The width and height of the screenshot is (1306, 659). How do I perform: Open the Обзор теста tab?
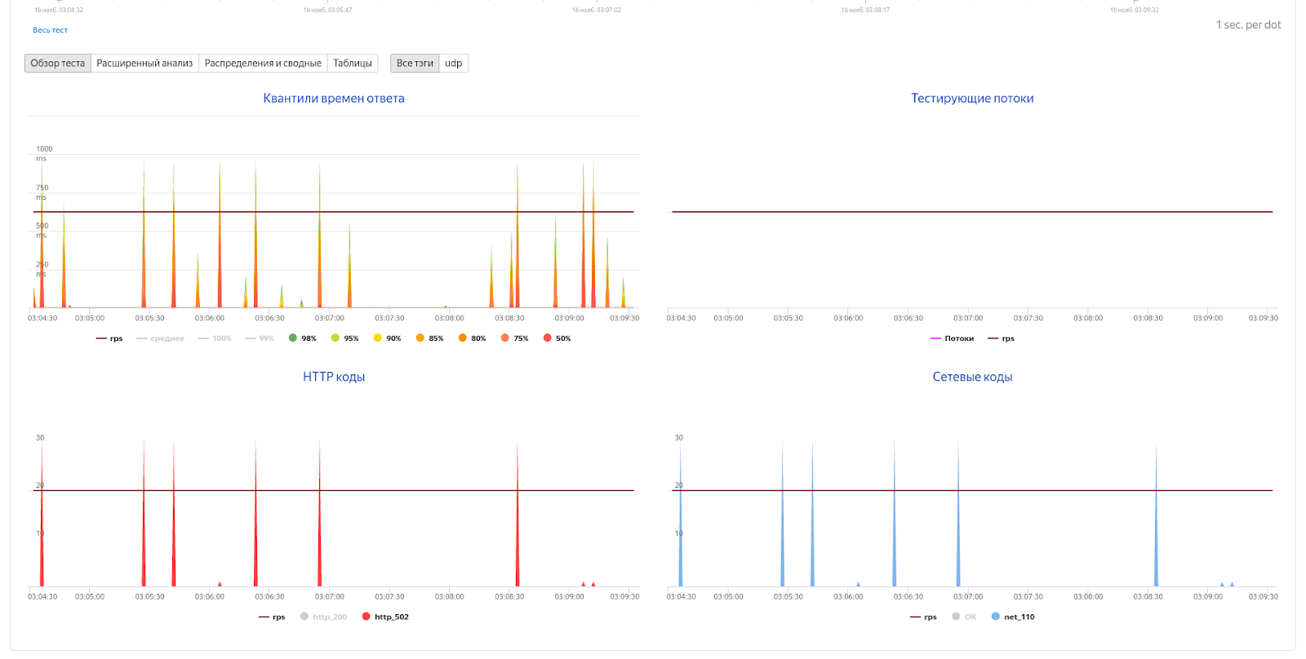tap(58, 64)
